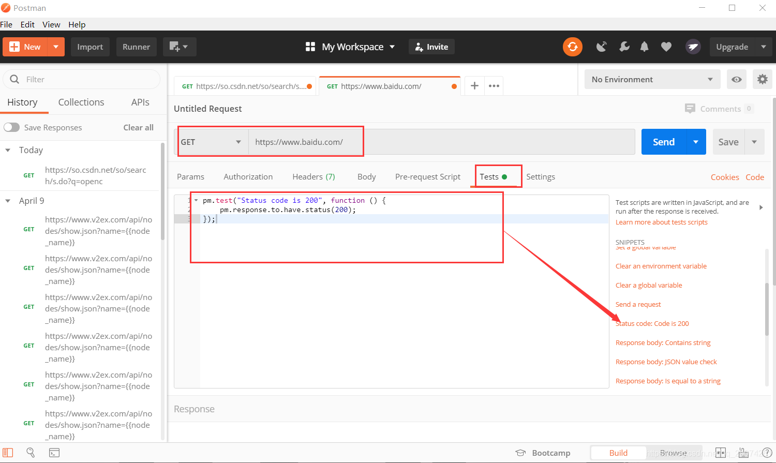Insert snippet Clear an environment variable

coord(661,266)
